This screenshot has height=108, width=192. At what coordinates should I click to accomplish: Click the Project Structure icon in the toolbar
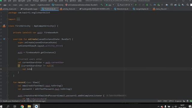[167, 5]
